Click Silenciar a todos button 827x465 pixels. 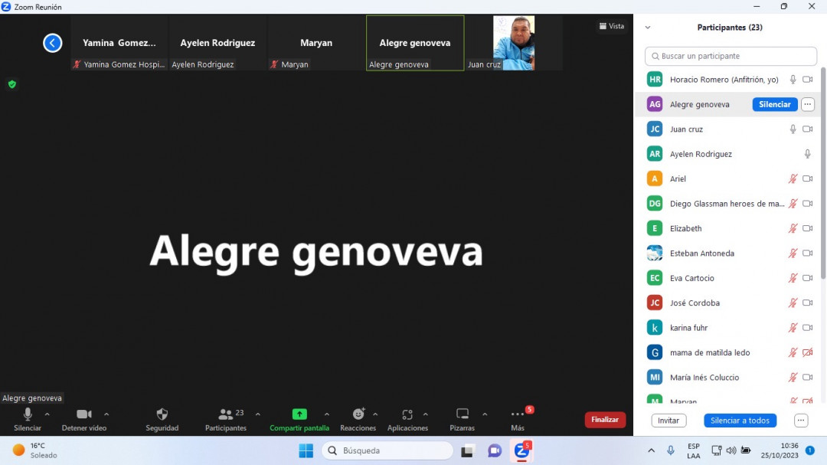tap(740, 421)
